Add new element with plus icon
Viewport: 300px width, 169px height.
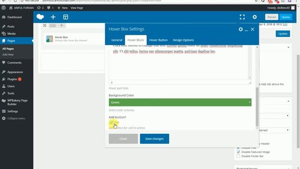click(53, 17)
